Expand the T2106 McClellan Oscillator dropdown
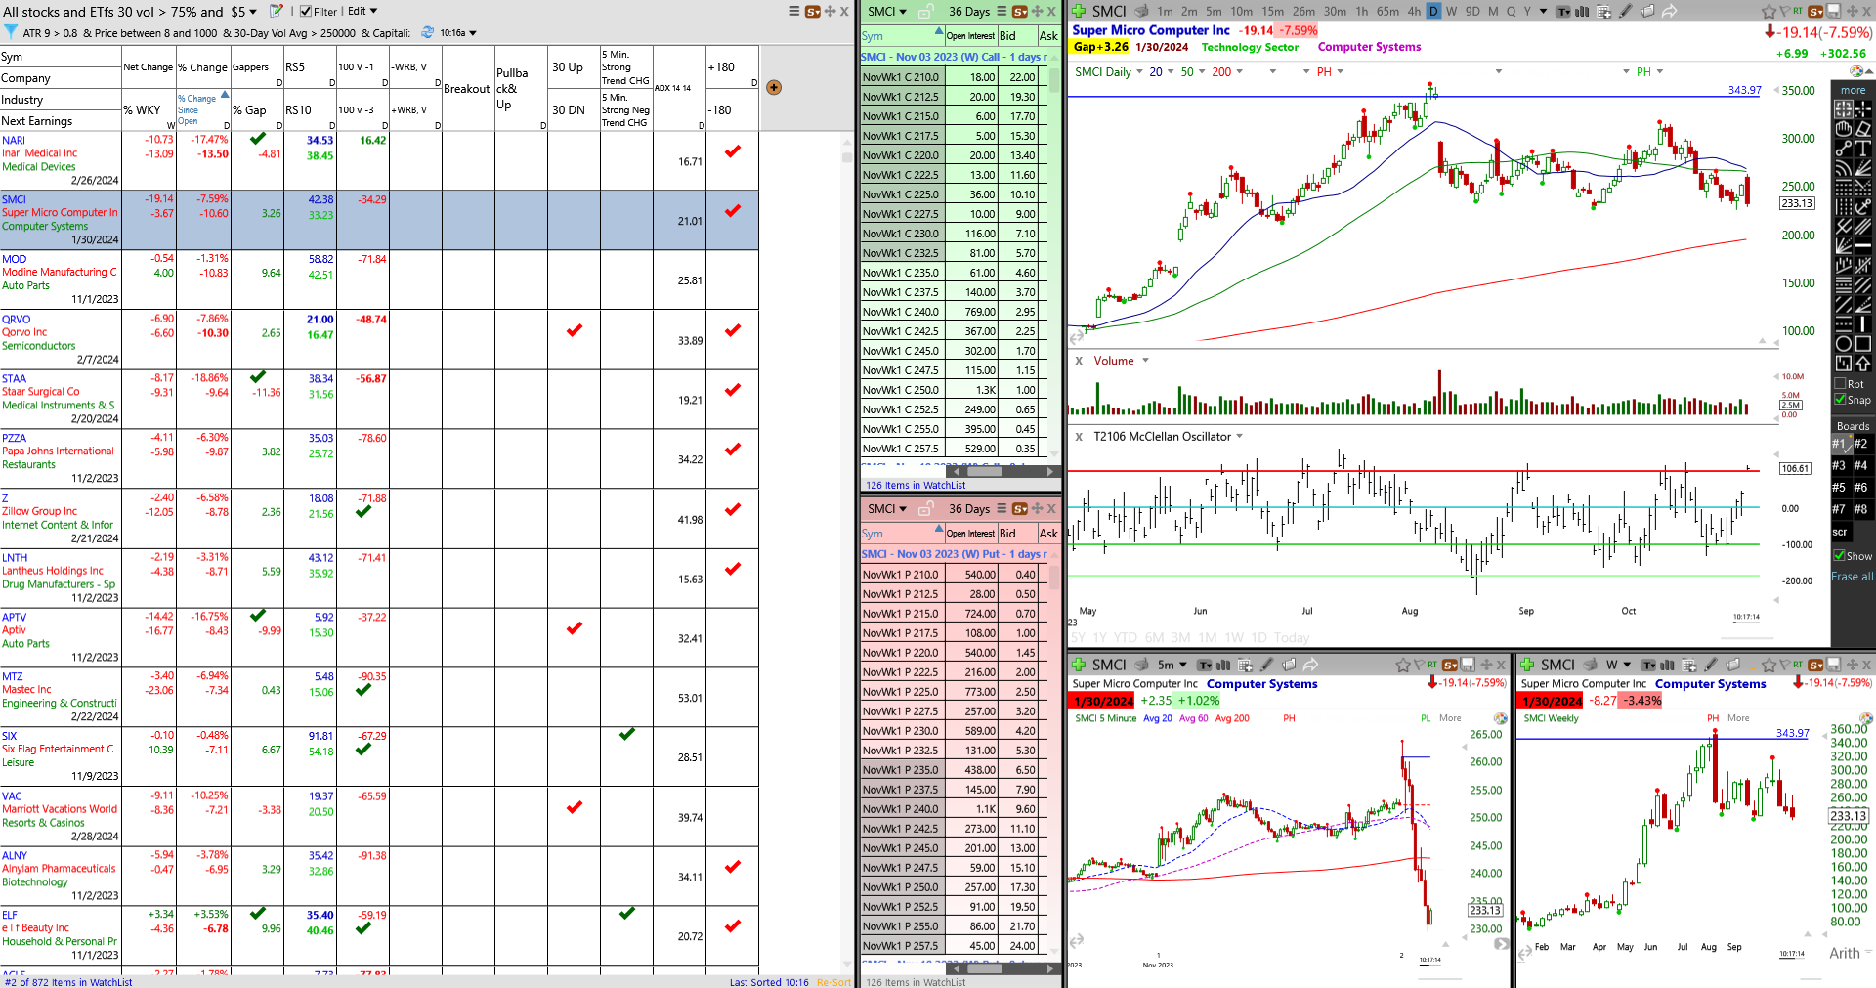This screenshot has width=1876, height=988. point(1240,437)
